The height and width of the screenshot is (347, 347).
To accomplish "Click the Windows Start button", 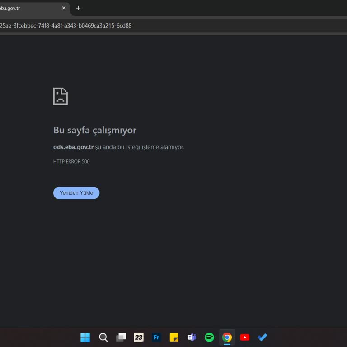I will (85, 338).
